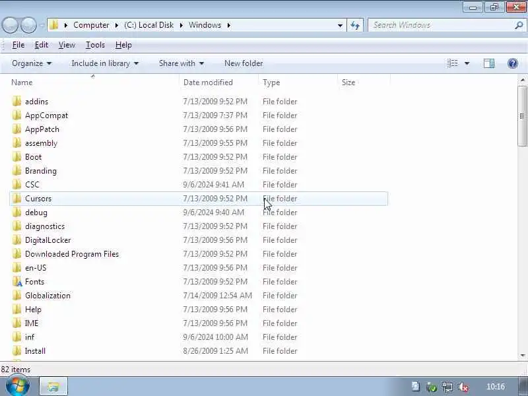
Task: Select the inf folder name
Action: [30, 337]
